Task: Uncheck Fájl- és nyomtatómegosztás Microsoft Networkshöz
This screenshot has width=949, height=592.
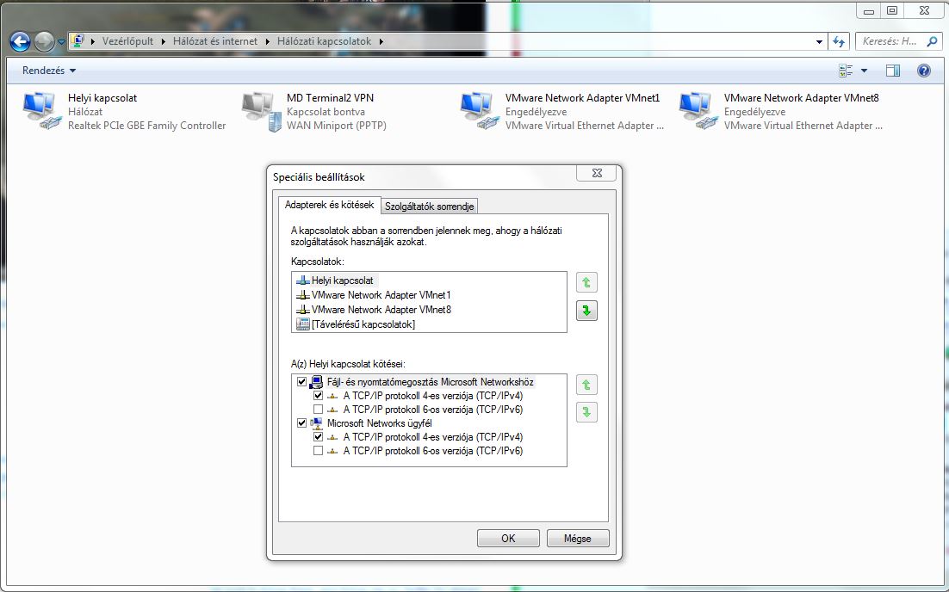Action: pyautogui.click(x=301, y=382)
